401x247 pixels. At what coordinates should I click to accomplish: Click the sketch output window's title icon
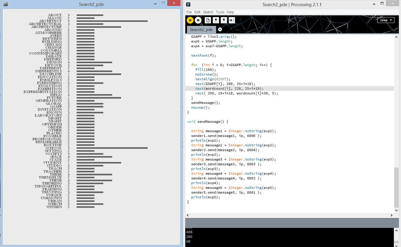coord(5,4)
